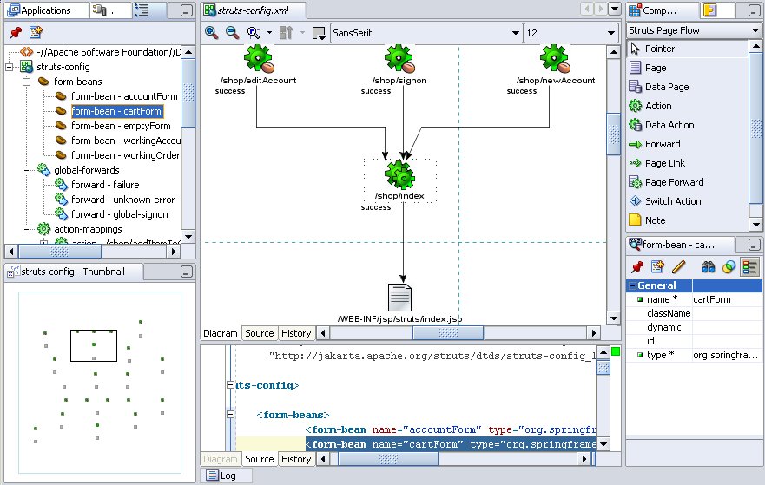The image size is (765, 485).
Task: Collapse the struts-config XML element fold
Action: 230,385
